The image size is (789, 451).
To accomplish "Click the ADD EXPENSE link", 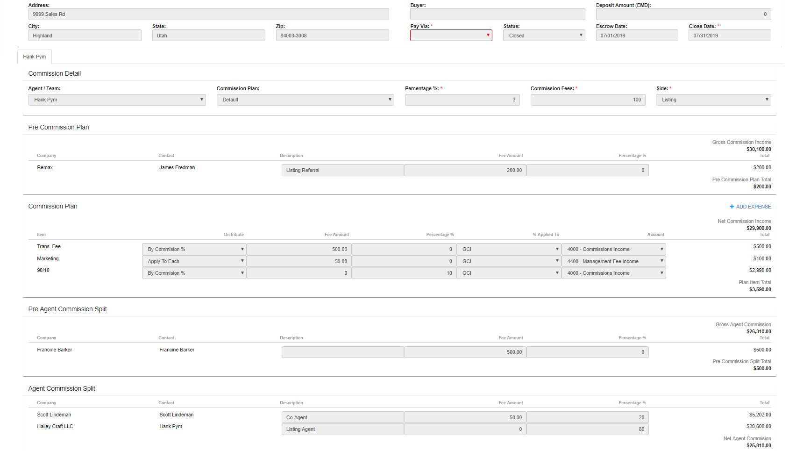I will tap(753, 207).
